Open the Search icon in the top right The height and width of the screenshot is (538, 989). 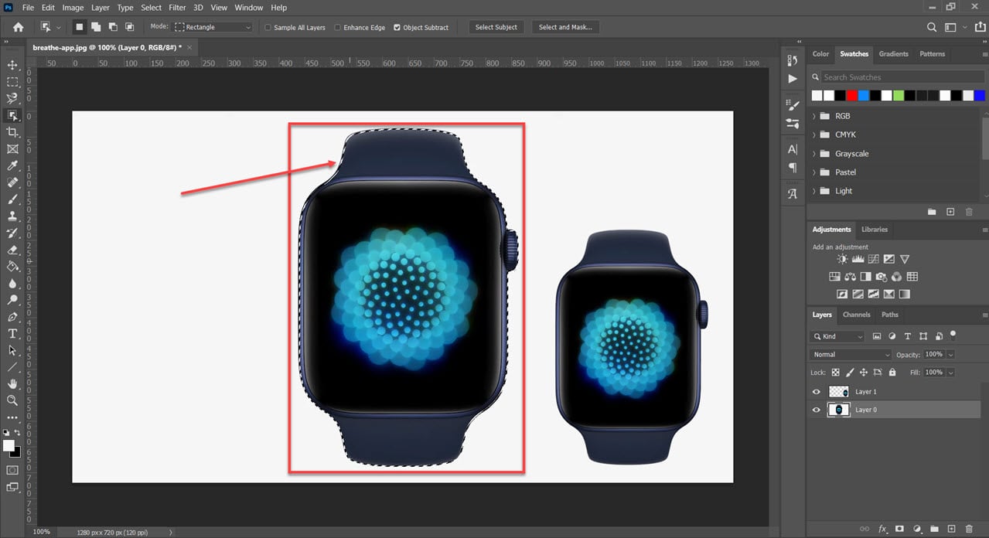pos(932,27)
